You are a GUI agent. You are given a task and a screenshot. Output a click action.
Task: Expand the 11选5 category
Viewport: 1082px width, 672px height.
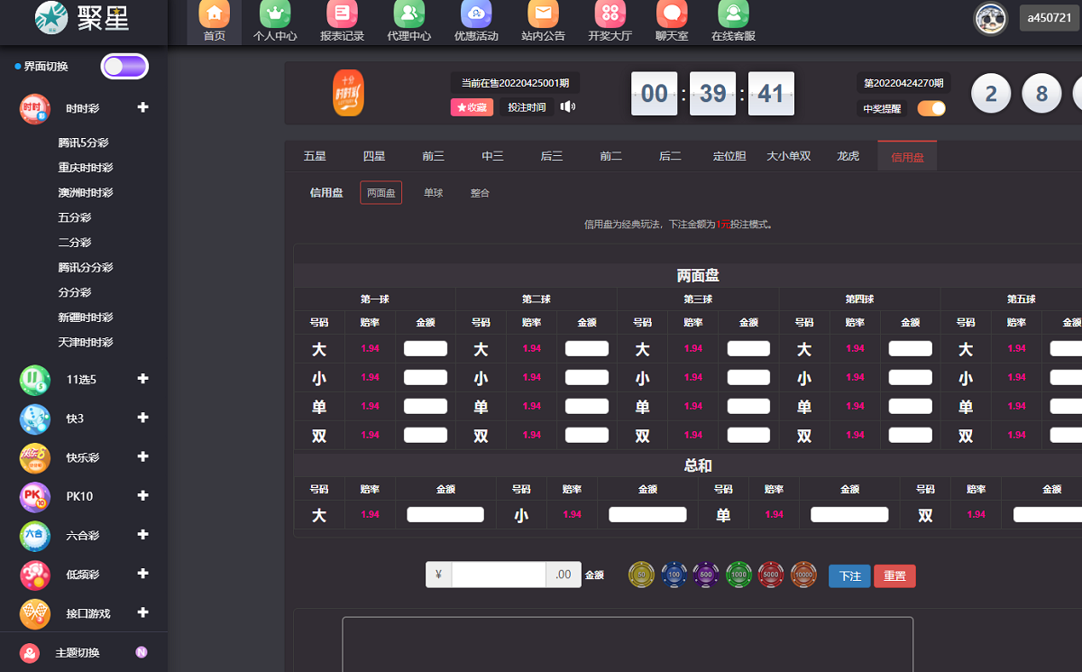pos(142,379)
